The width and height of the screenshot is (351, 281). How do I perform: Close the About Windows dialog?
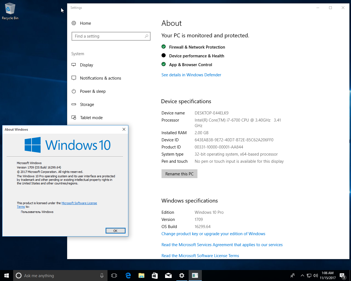[124, 129]
